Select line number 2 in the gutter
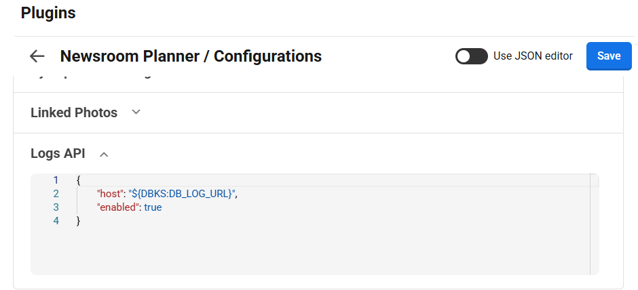The width and height of the screenshot is (638, 290). pos(56,194)
